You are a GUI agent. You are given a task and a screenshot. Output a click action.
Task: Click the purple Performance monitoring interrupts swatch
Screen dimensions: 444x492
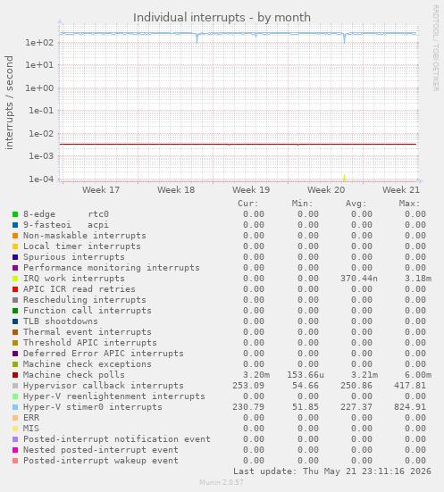tap(15, 268)
